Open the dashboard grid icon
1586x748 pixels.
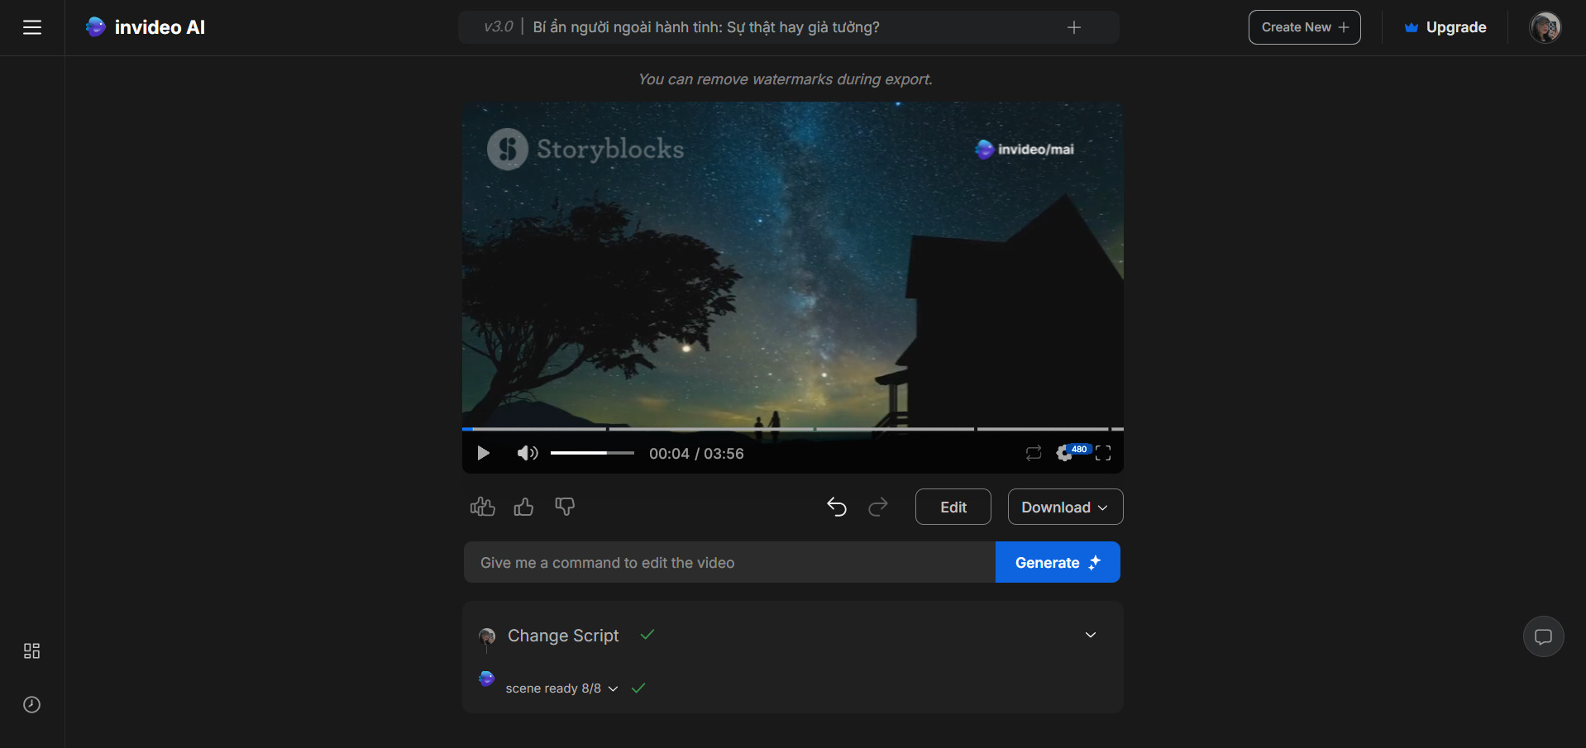click(x=31, y=651)
